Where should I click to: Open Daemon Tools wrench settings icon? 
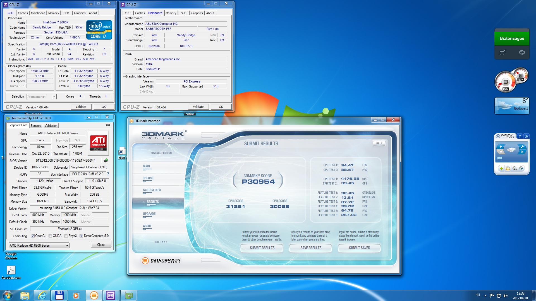click(x=522, y=147)
